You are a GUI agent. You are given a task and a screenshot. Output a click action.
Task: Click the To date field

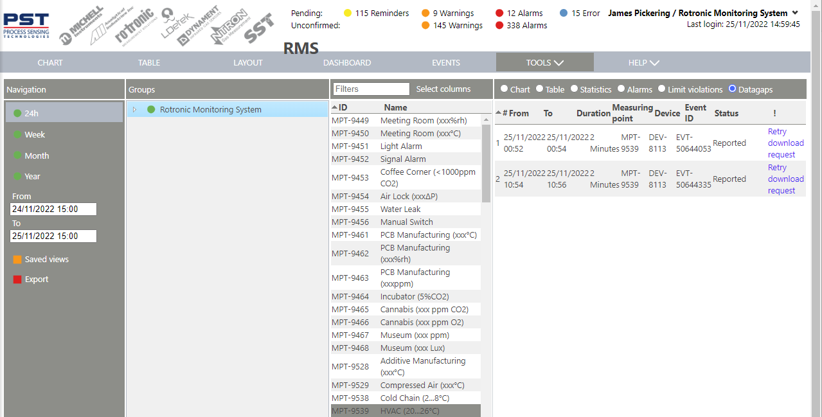tap(53, 236)
